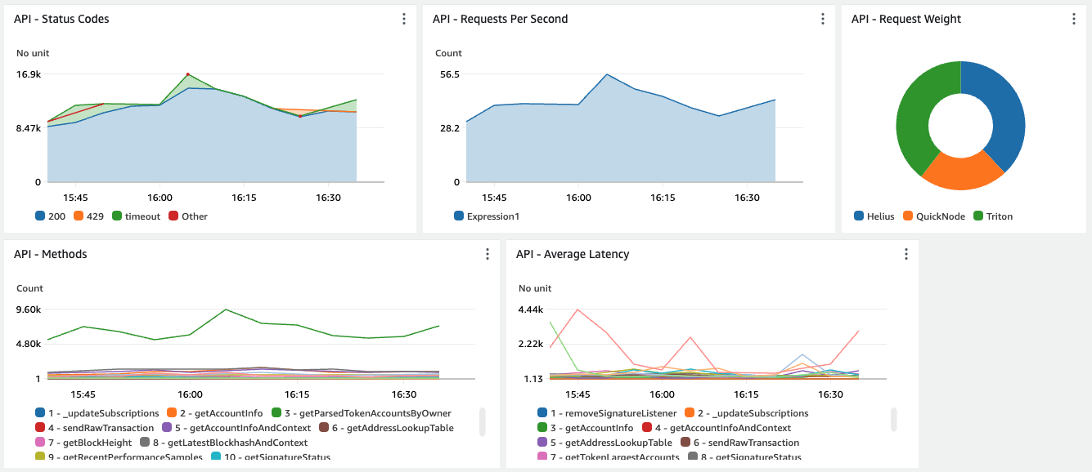
Task: Toggle the Other legend series
Action: 187,216
